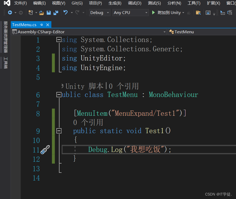Toggle the pin on the TestMenu.cs tab
Viewport: 236px width, 199px height.
tap(42, 24)
